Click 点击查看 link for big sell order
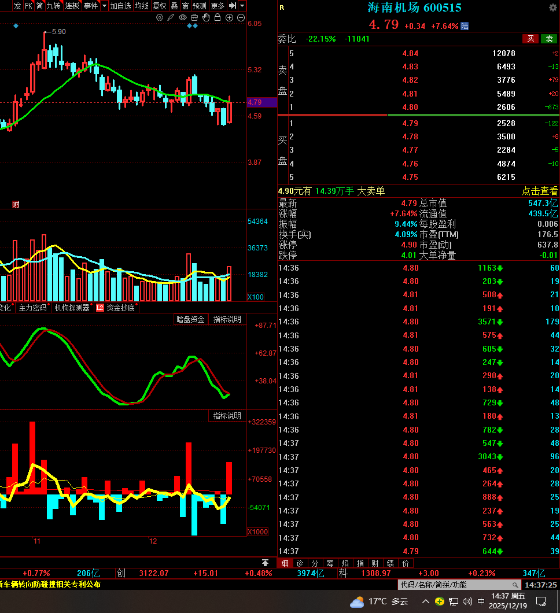This screenshot has height=613, width=560. tap(540, 191)
